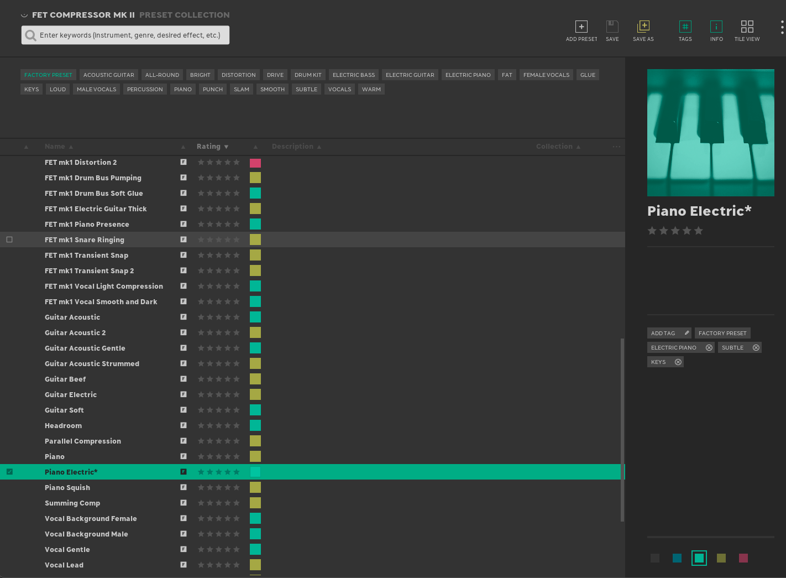Screen dimensions: 786x578
Task: Click the Save As icon
Action: click(643, 27)
